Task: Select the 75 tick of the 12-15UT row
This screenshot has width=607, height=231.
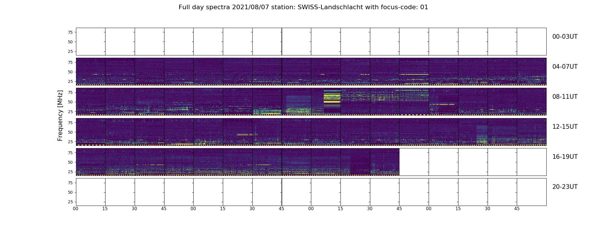Action: click(70, 123)
